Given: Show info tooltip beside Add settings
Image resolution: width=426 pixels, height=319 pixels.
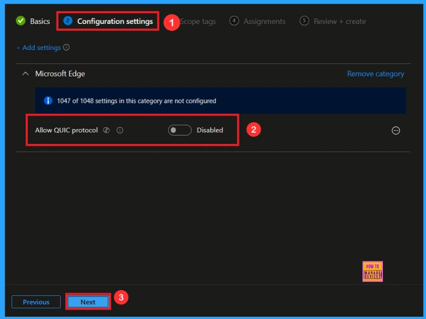Looking at the screenshot, I should pyautogui.click(x=66, y=48).
